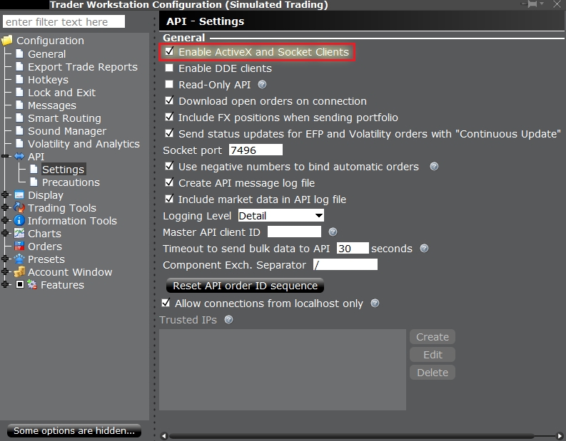Click the Some options are hidden button

(74, 431)
